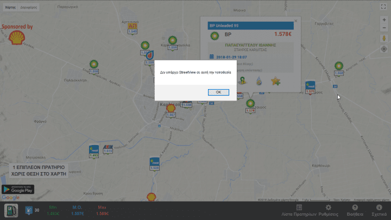391x220 pixels.
Task: Click the M.O. average price 1.557€
Action: coord(77,214)
